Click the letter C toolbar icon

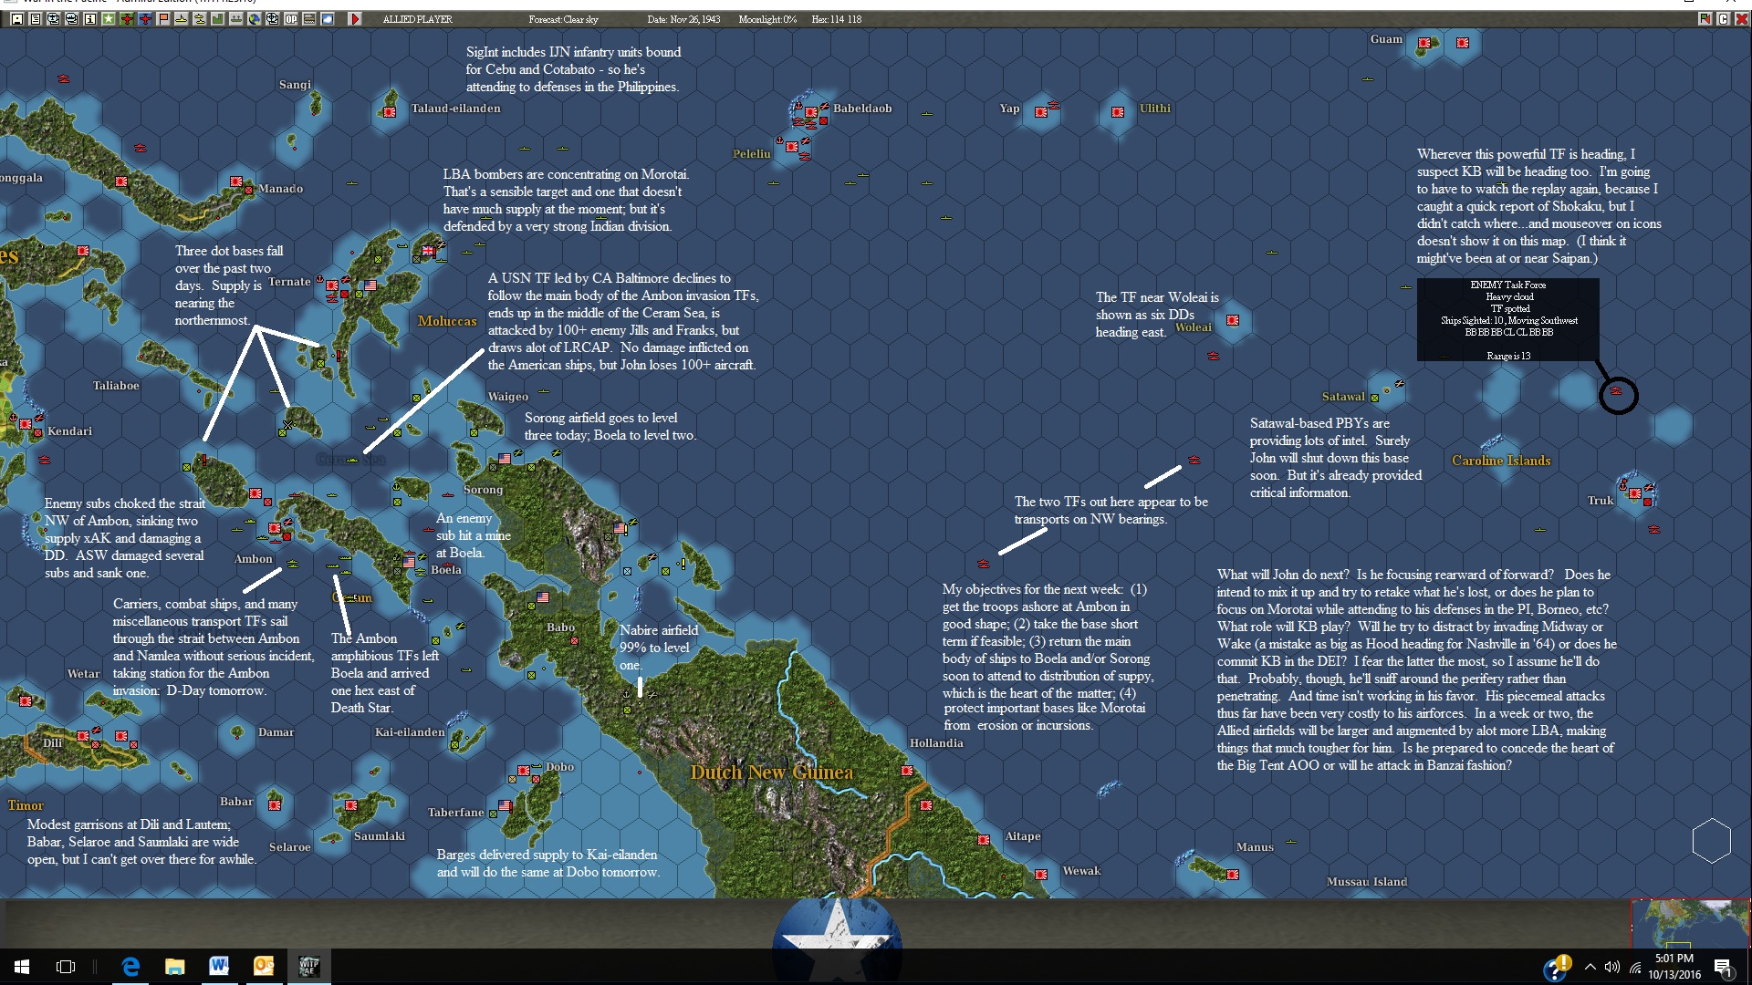tap(1723, 19)
